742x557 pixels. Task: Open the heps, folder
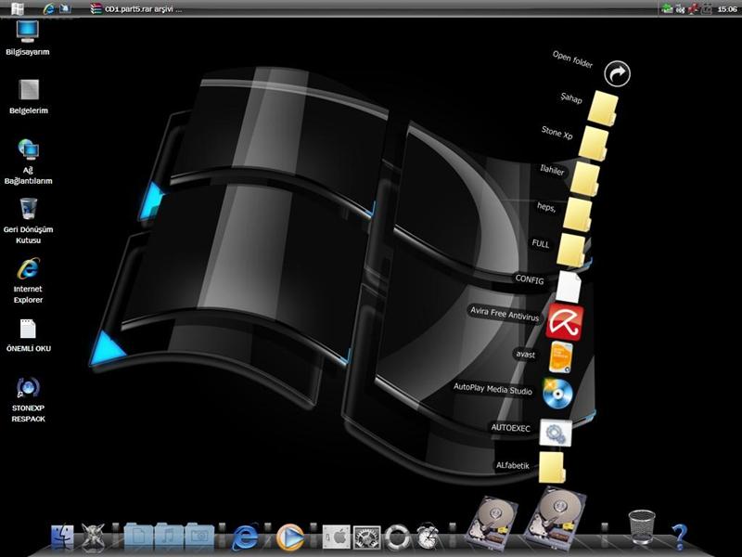pyautogui.click(x=578, y=214)
